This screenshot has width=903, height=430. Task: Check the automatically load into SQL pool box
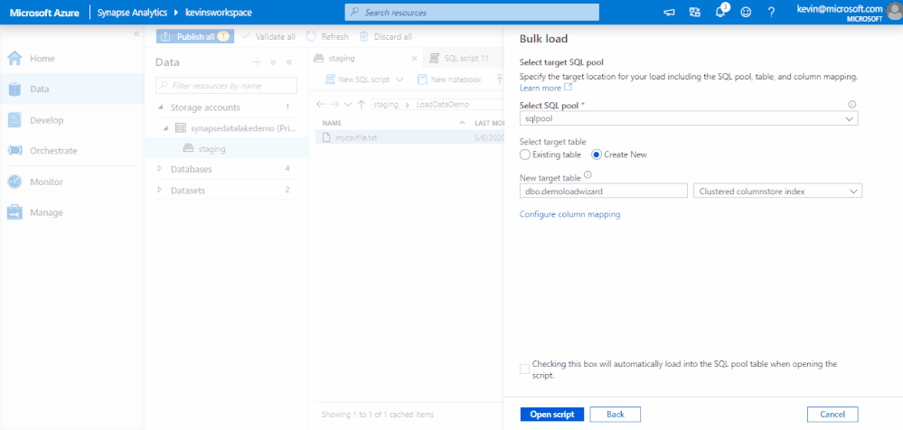[x=524, y=369]
